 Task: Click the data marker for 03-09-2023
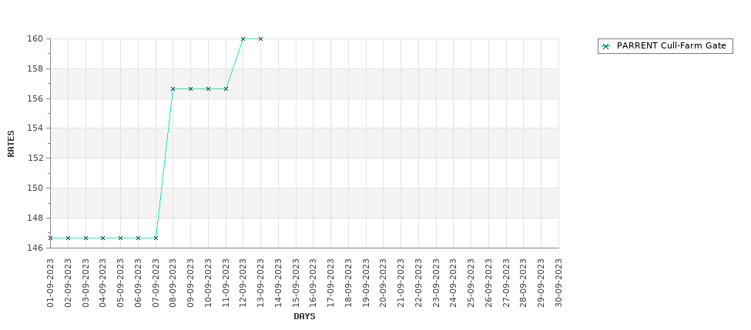tap(85, 238)
